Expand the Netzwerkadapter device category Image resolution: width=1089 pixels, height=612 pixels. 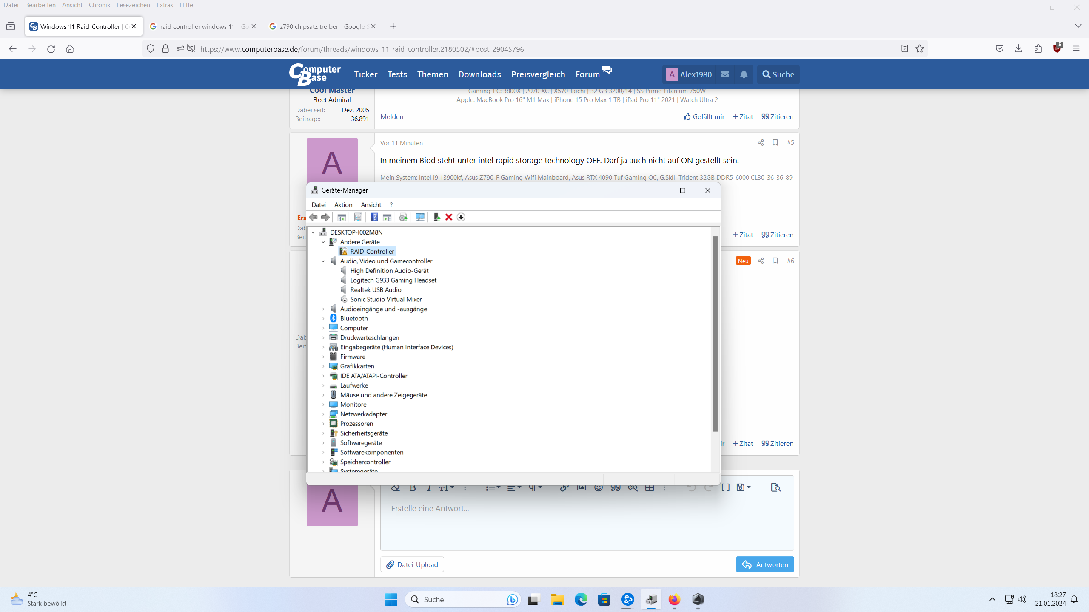coord(323,414)
